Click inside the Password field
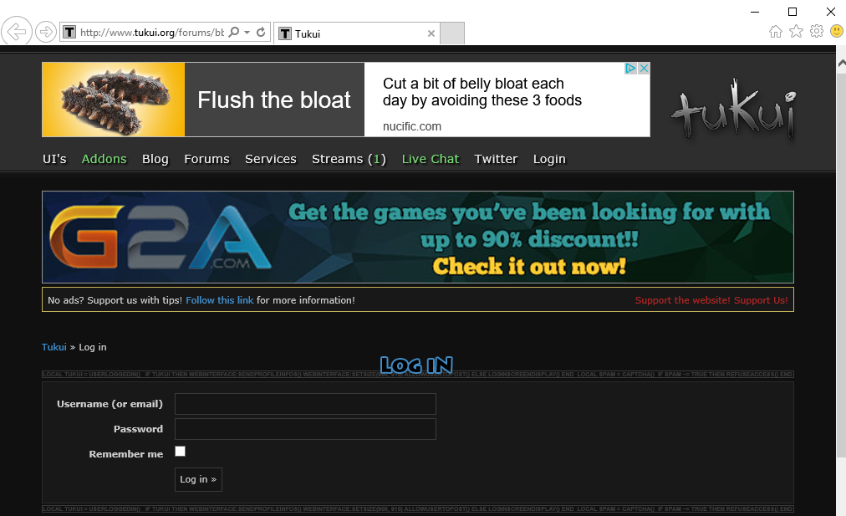The image size is (846, 516). [x=305, y=429]
